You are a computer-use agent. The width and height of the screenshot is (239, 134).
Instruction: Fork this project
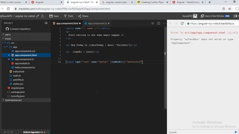pyautogui.click(x=69, y=16)
